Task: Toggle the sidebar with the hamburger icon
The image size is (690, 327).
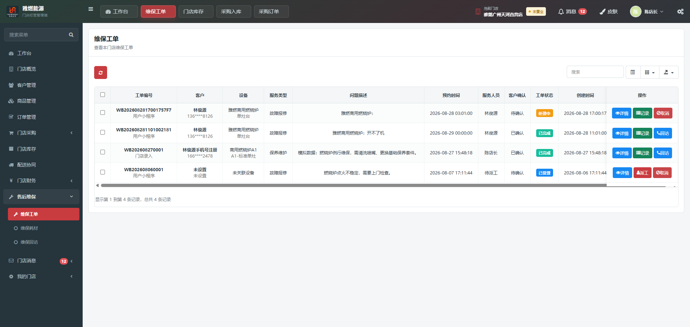Action: point(91,9)
